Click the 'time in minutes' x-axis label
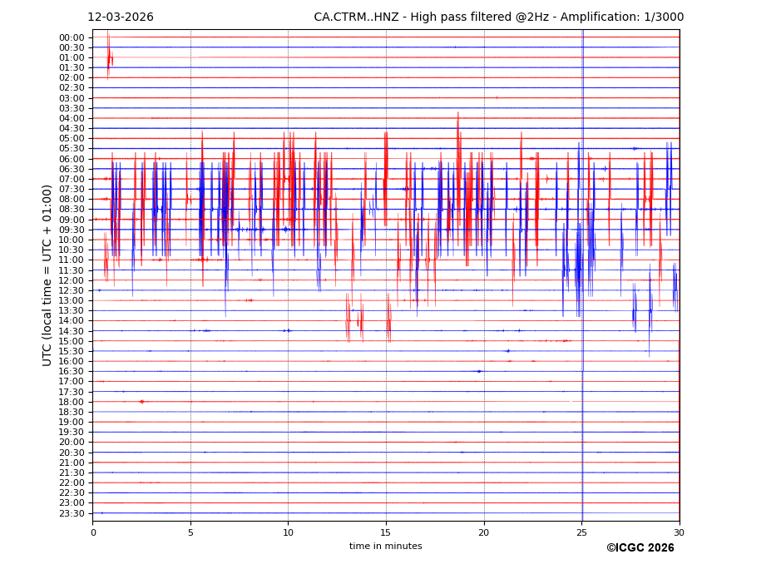 385,547
